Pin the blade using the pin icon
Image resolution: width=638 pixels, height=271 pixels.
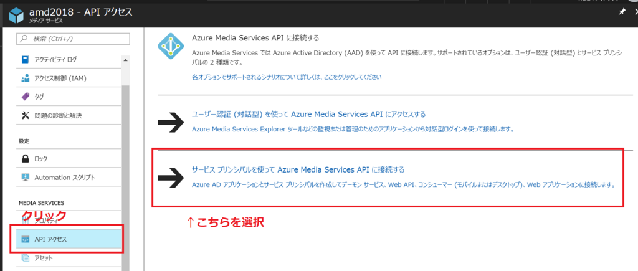pos(621,12)
